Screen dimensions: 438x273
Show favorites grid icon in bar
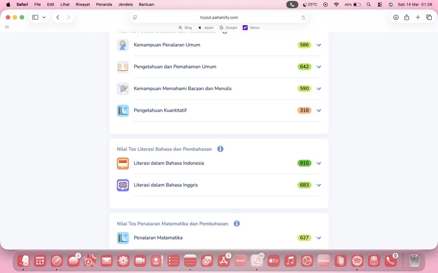(x=7, y=27)
